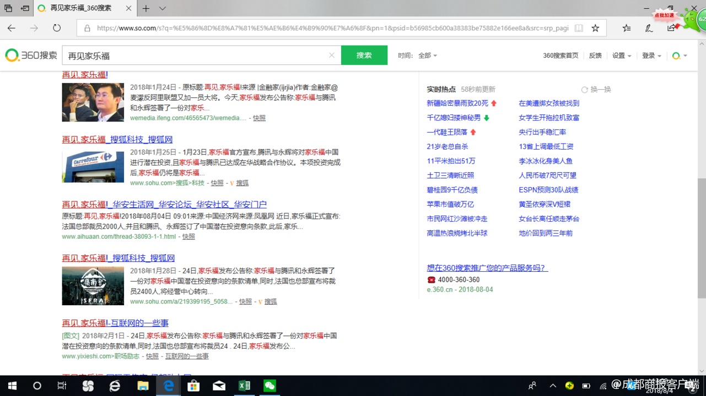Click 想在360搜索推广您的产品服务吗 link
The image size is (706, 396).
487,268
